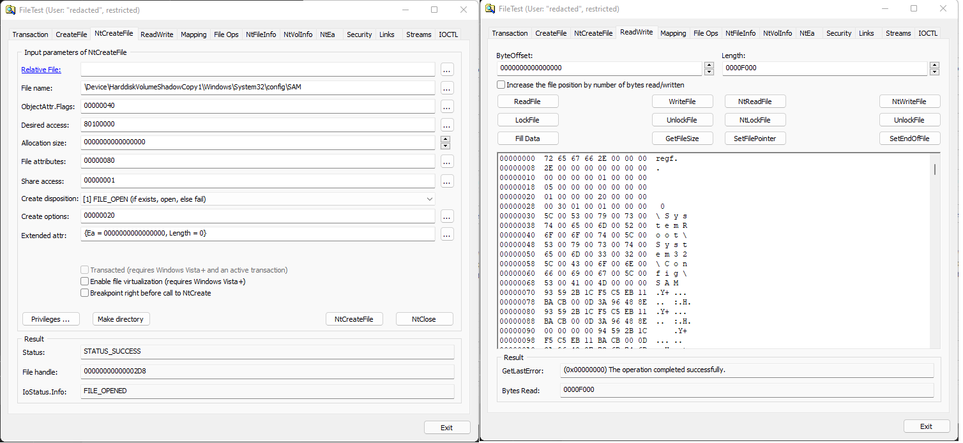The width and height of the screenshot is (963, 443).
Task: Click the Extended attr input field
Action: click(258, 234)
